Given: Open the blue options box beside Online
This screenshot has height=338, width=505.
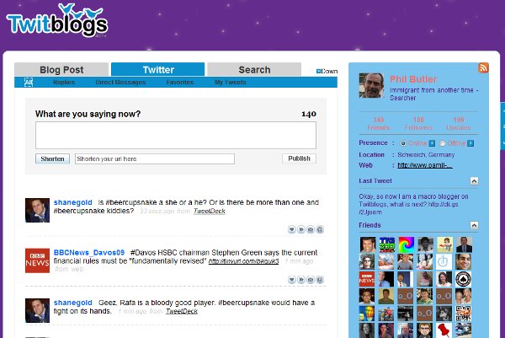Looking at the screenshot, I should (x=433, y=143).
